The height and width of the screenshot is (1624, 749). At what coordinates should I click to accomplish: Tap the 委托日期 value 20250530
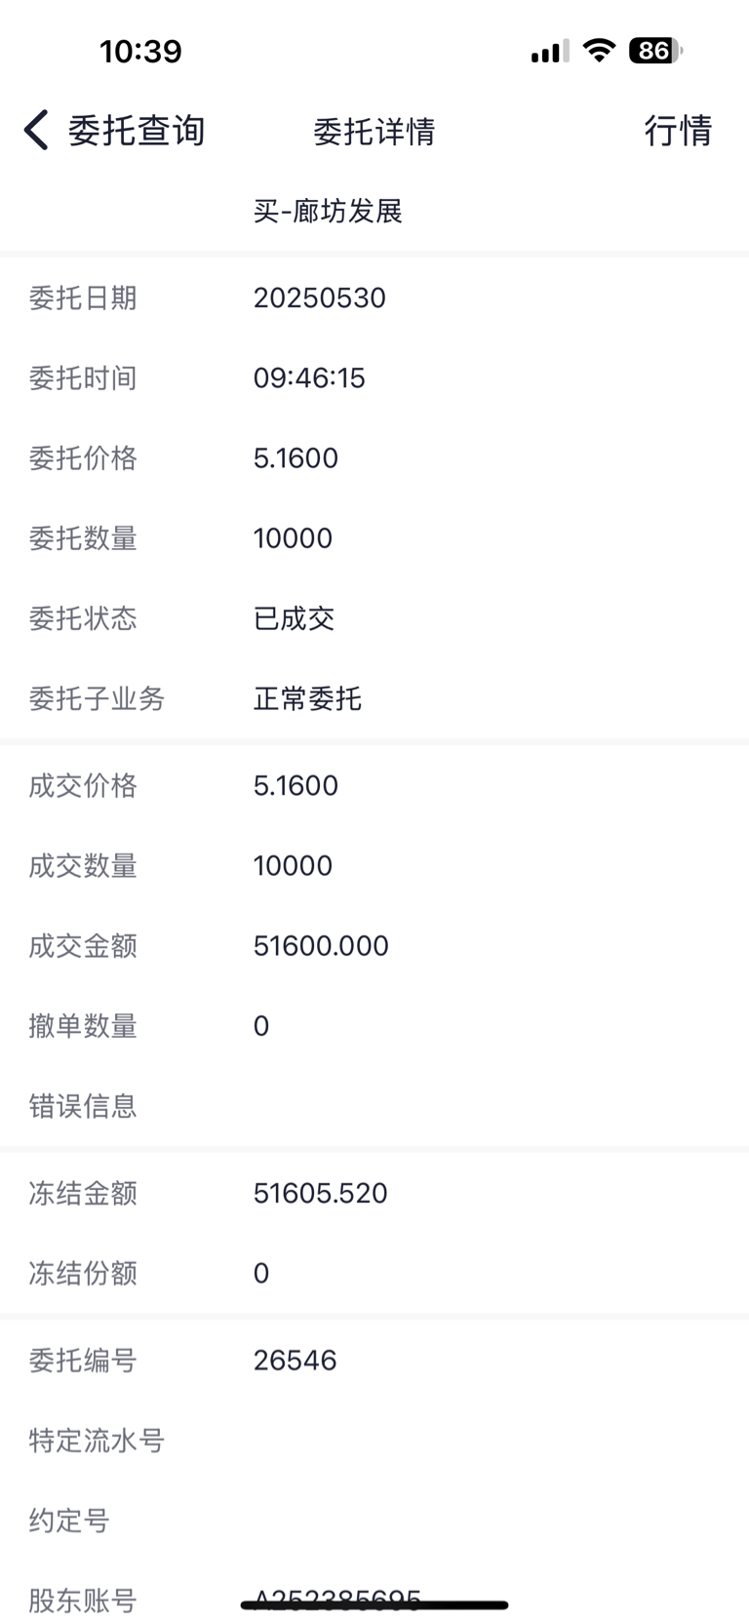pyautogui.click(x=320, y=297)
